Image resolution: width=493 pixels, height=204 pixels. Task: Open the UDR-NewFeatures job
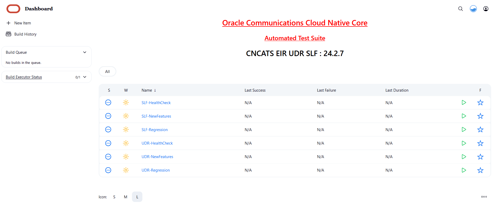pos(157,157)
